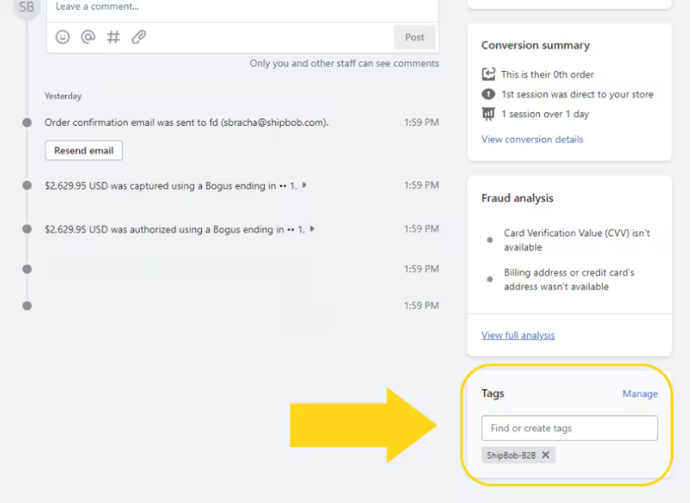This screenshot has width=691, height=503.
Task: Expand details for the captured $2,629.95 payment
Action: (x=304, y=185)
